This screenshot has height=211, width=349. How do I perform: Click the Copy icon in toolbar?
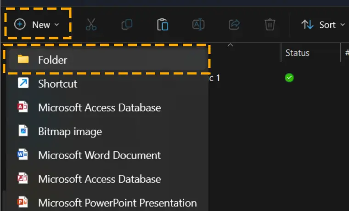pyautogui.click(x=127, y=24)
